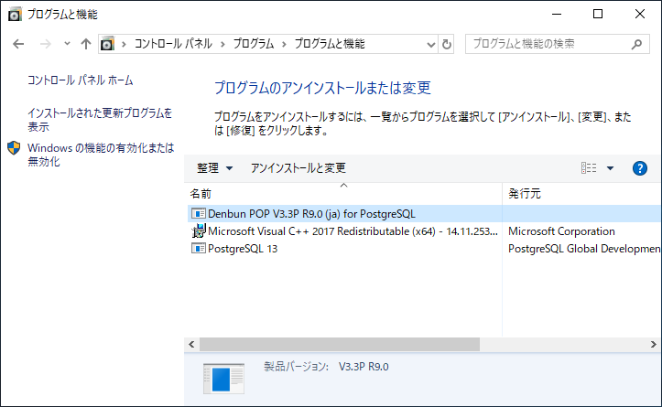The height and width of the screenshot is (407, 662).
Task: Click PostgreSQL Global Development publisher cell
Action: point(584,249)
